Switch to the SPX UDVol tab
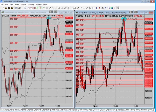Screen dimensions: 156x112 [x=83, y=110]
